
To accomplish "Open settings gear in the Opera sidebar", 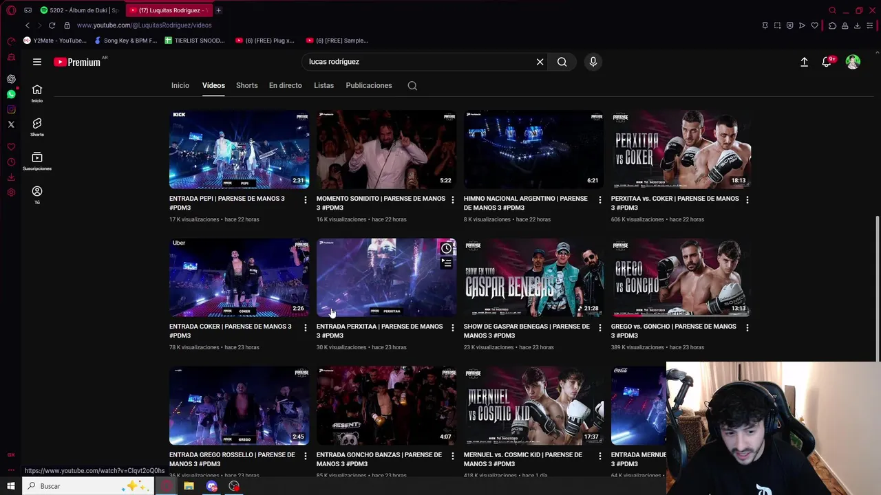I will pyautogui.click(x=11, y=192).
